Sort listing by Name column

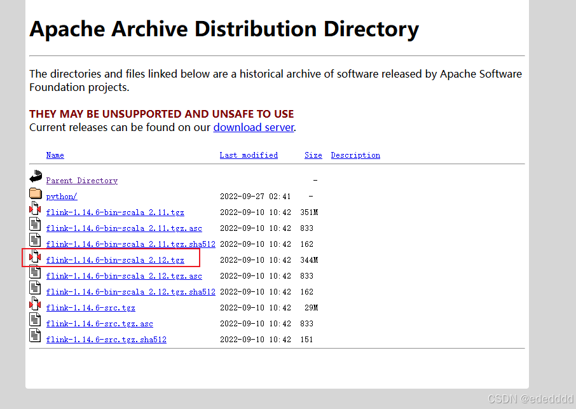(55, 155)
